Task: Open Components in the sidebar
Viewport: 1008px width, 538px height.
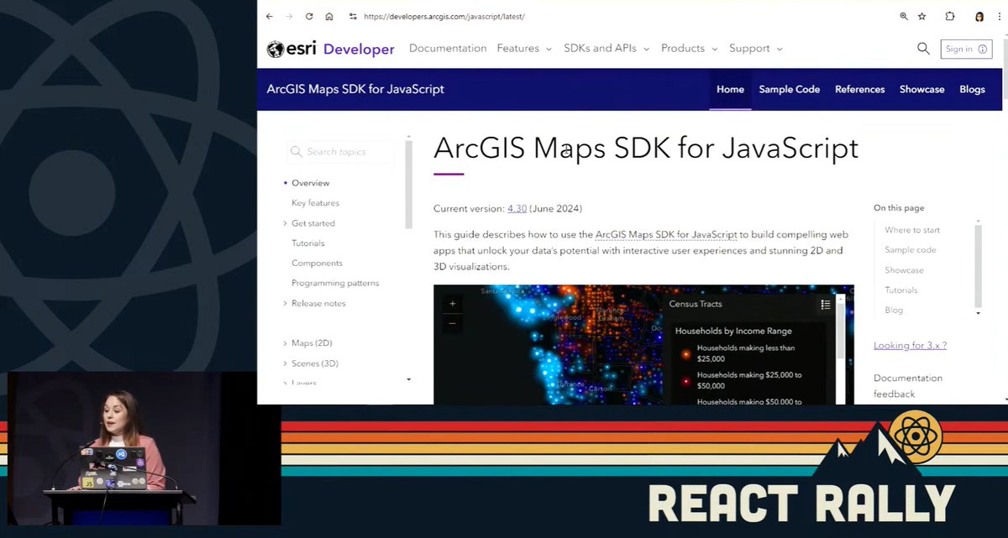Action: [317, 264]
